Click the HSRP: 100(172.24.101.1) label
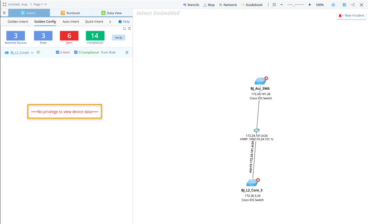Screen dimensions: 368x224 (256, 139)
